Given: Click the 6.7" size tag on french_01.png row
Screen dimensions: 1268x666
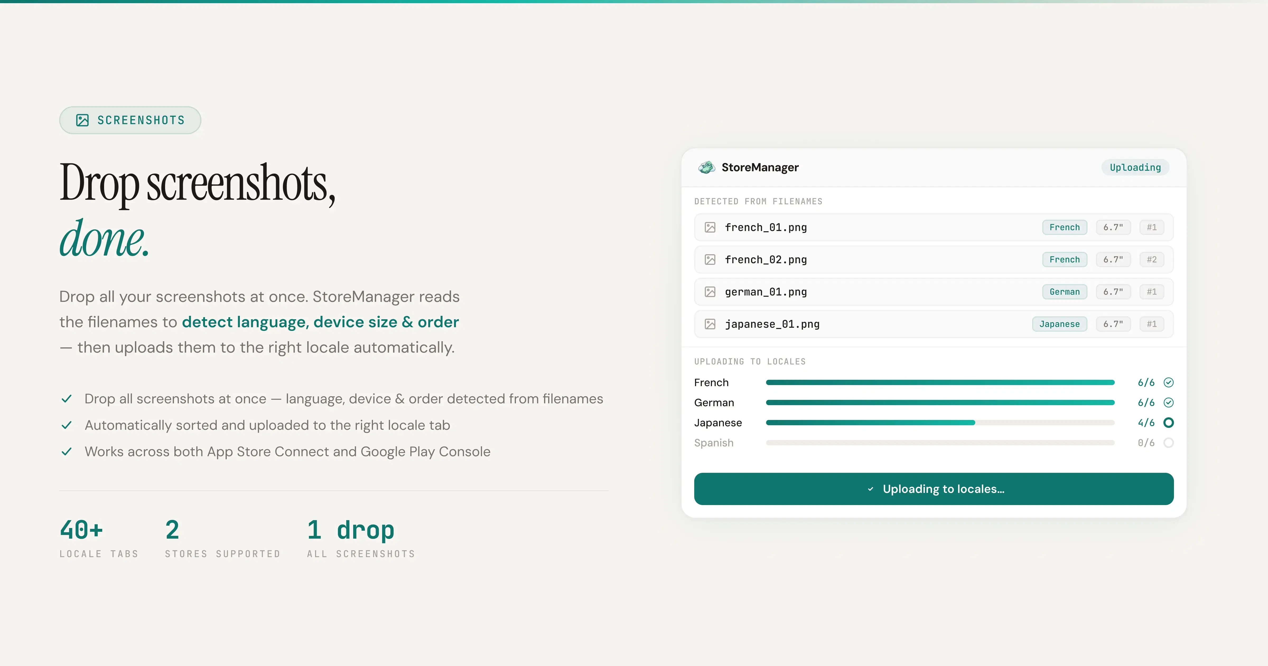Looking at the screenshot, I should [x=1113, y=228].
